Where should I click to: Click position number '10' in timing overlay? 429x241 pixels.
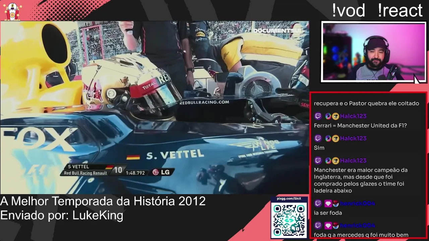(118, 170)
